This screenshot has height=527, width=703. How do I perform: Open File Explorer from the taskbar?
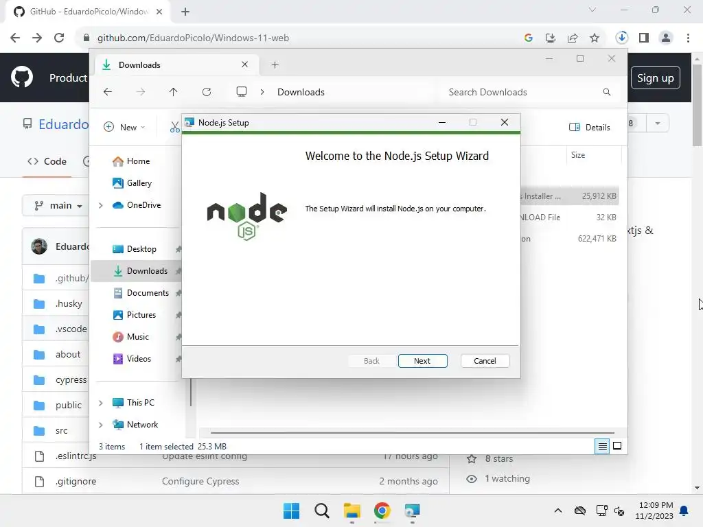point(352,511)
